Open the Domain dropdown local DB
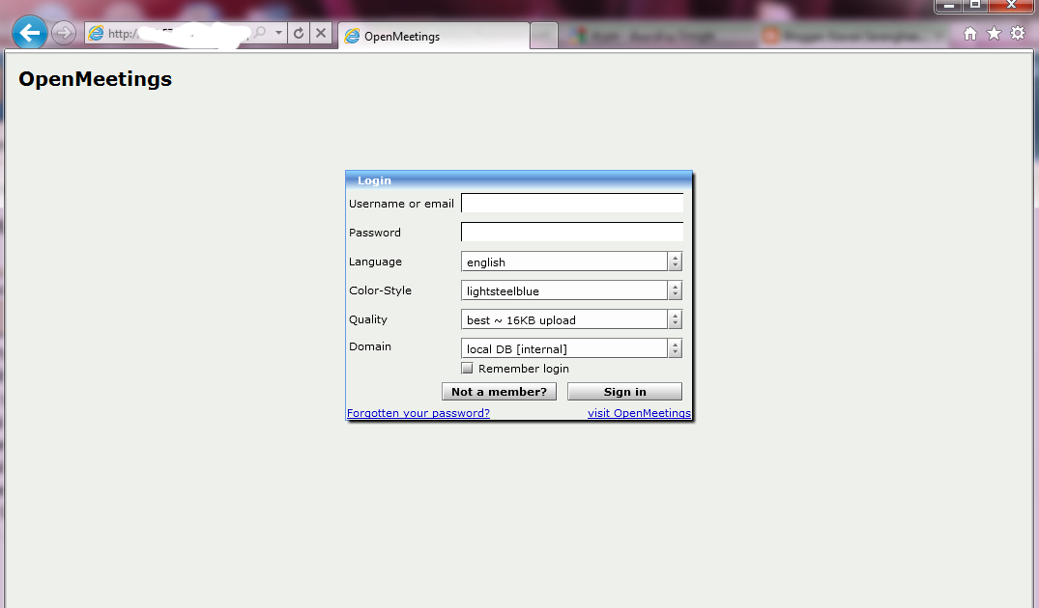 (x=571, y=348)
